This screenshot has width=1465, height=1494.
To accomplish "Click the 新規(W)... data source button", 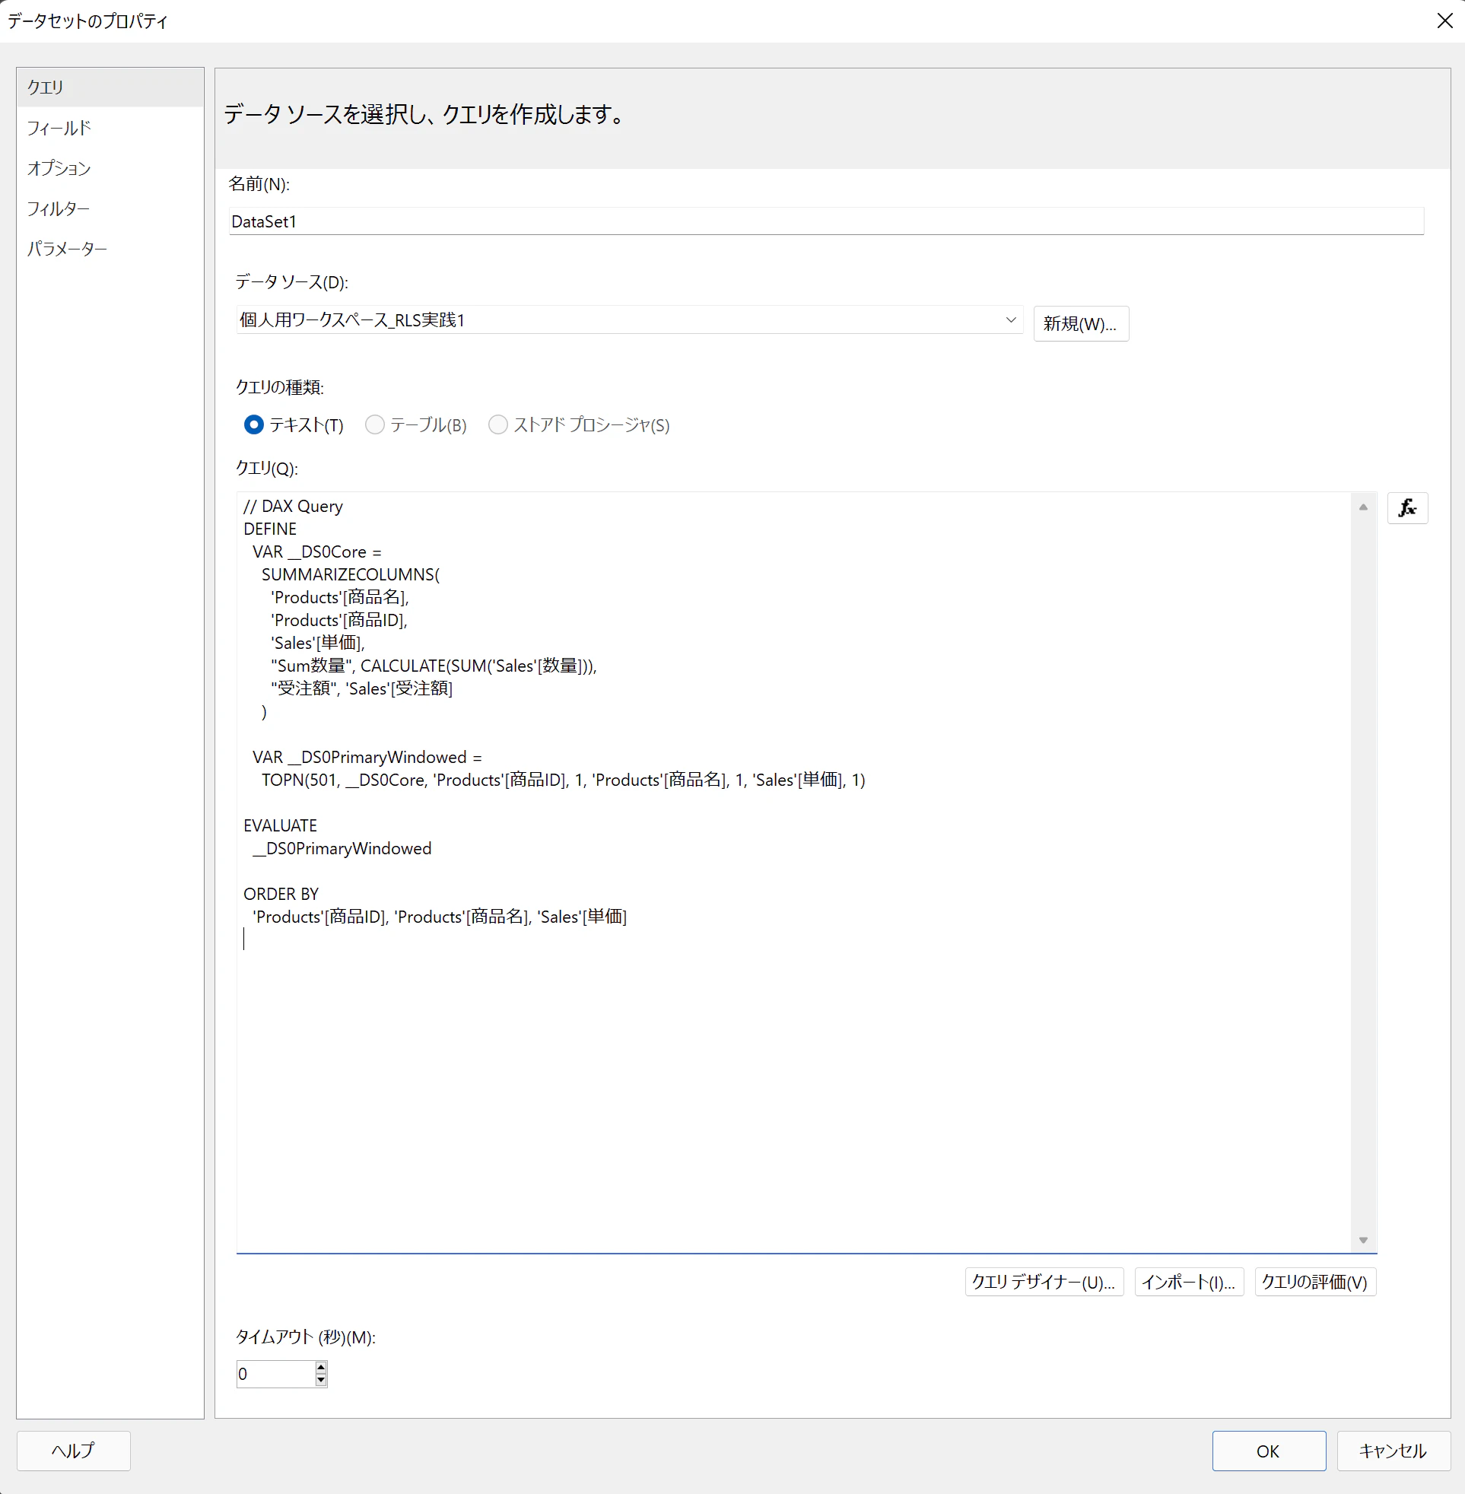I will coord(1080,324).
